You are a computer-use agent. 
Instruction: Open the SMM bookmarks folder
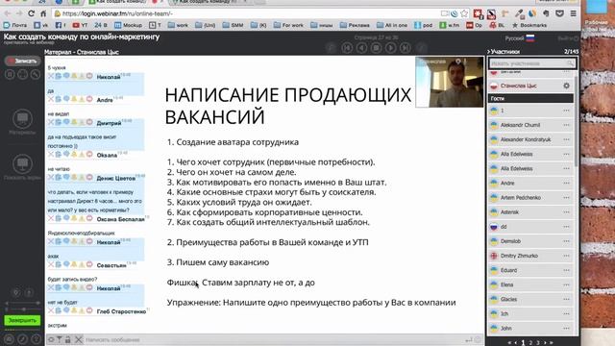[233, 25]
